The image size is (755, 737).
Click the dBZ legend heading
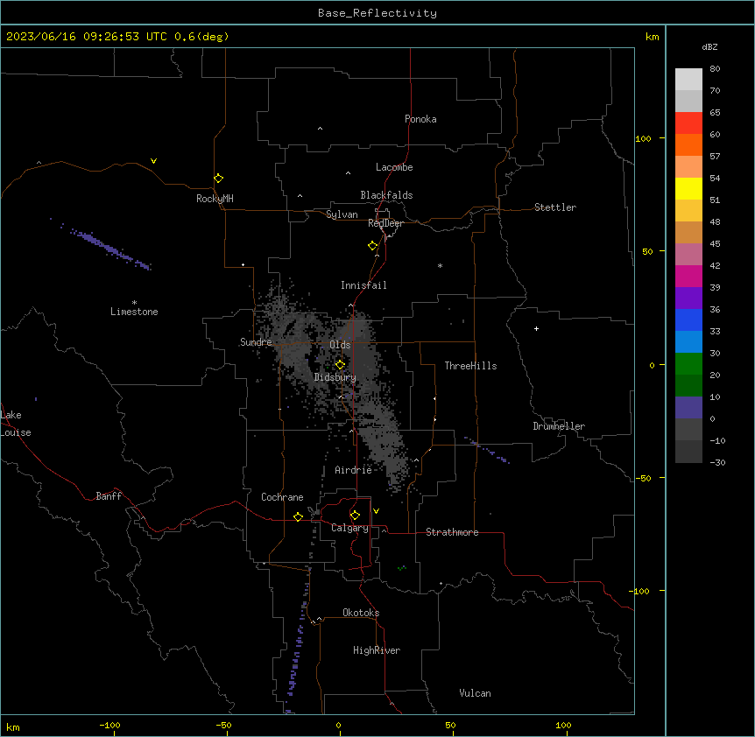(x=709, y=47)
